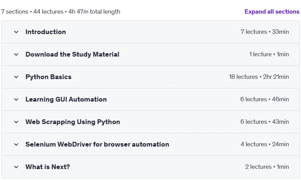Expand the Download the Study Material chevron

tap(16, 55)
